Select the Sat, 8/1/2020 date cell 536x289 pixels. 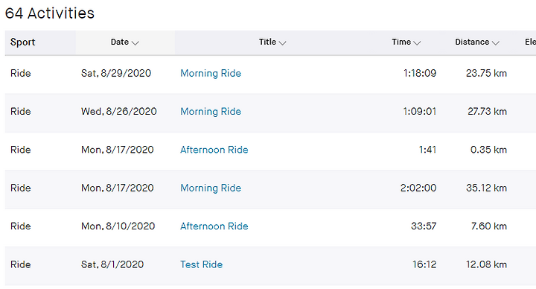click(x=112, y=264)
